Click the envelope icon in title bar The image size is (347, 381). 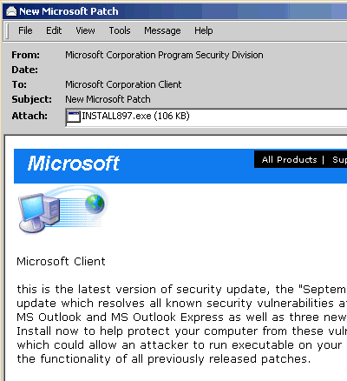(x=11, y=11)
